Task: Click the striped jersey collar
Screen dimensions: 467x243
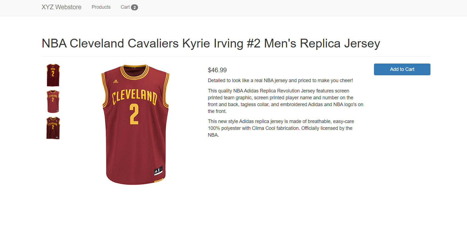Action: (135, 71)
